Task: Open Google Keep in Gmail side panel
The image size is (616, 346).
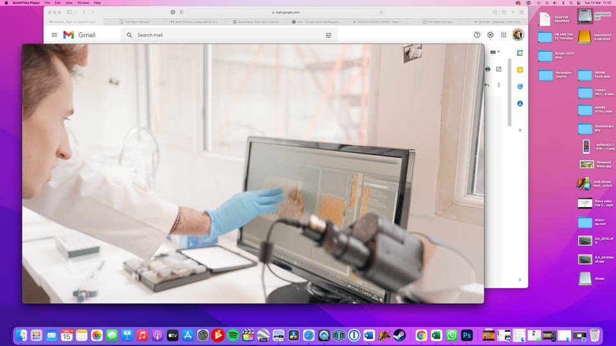Action: point(520,70)
